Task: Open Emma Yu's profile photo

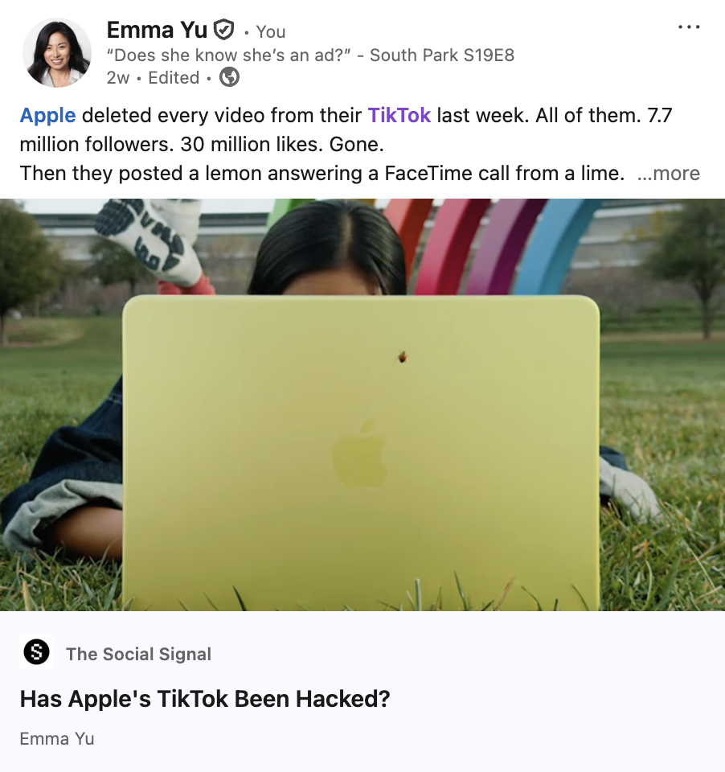Action: (57, 53)
